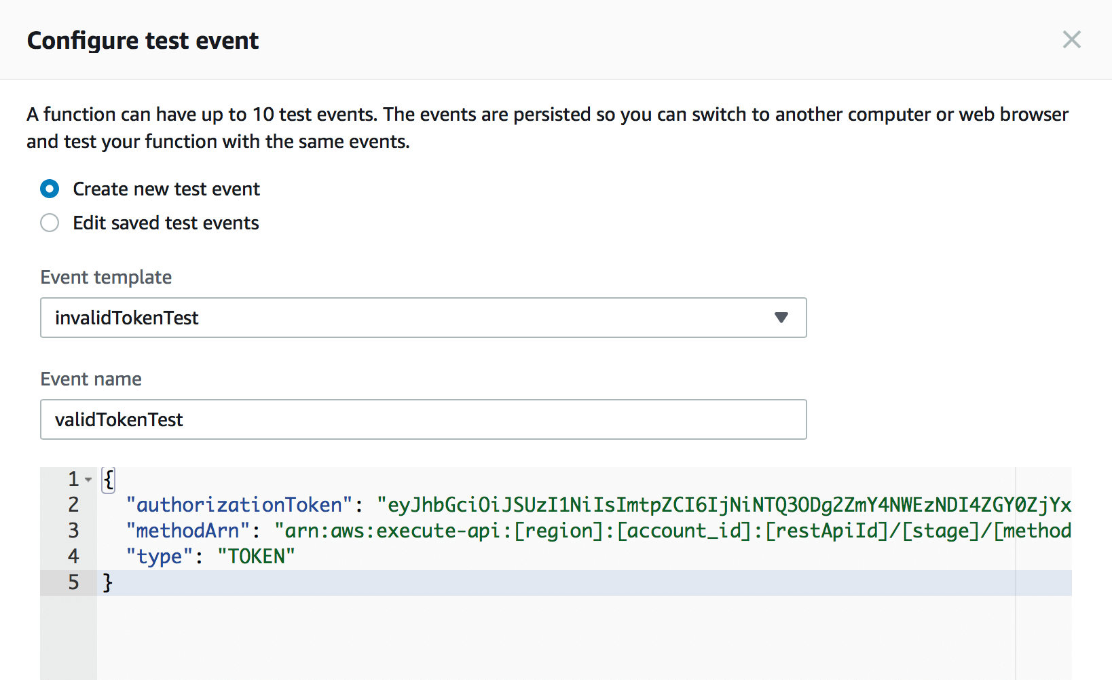Click the eyJhbGci token string value
This screenshot has width=1112, height=680.
point(724,505)
